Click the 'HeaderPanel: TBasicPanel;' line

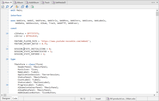click(33, 67)
